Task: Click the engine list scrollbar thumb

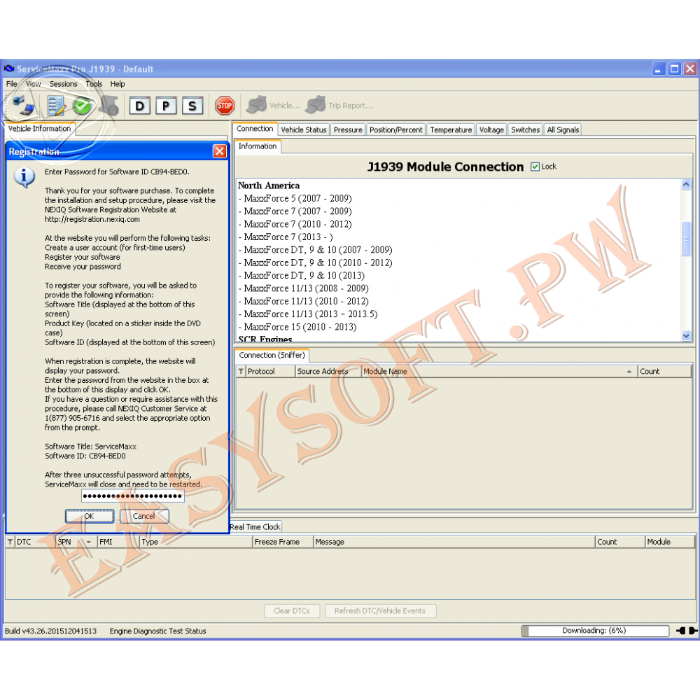Action: point(686,239)
